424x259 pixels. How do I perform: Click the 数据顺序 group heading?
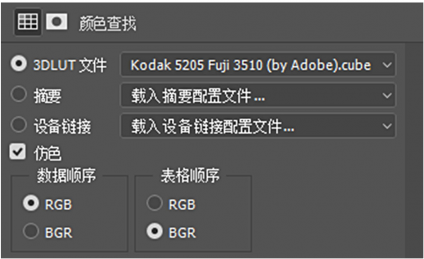[x=66, y=175]
